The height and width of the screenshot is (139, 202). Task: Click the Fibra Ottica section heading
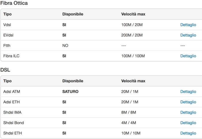coord(14,3)
